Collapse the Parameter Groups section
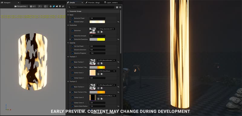The width and height of the screenshot is (242, 116). pos(68,11)
